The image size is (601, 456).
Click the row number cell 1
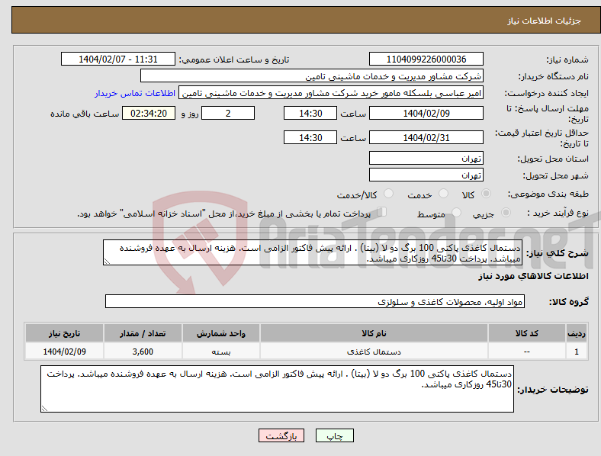pyautogui.click(x=577, y=352)
